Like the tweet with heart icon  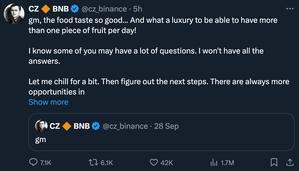153,162
